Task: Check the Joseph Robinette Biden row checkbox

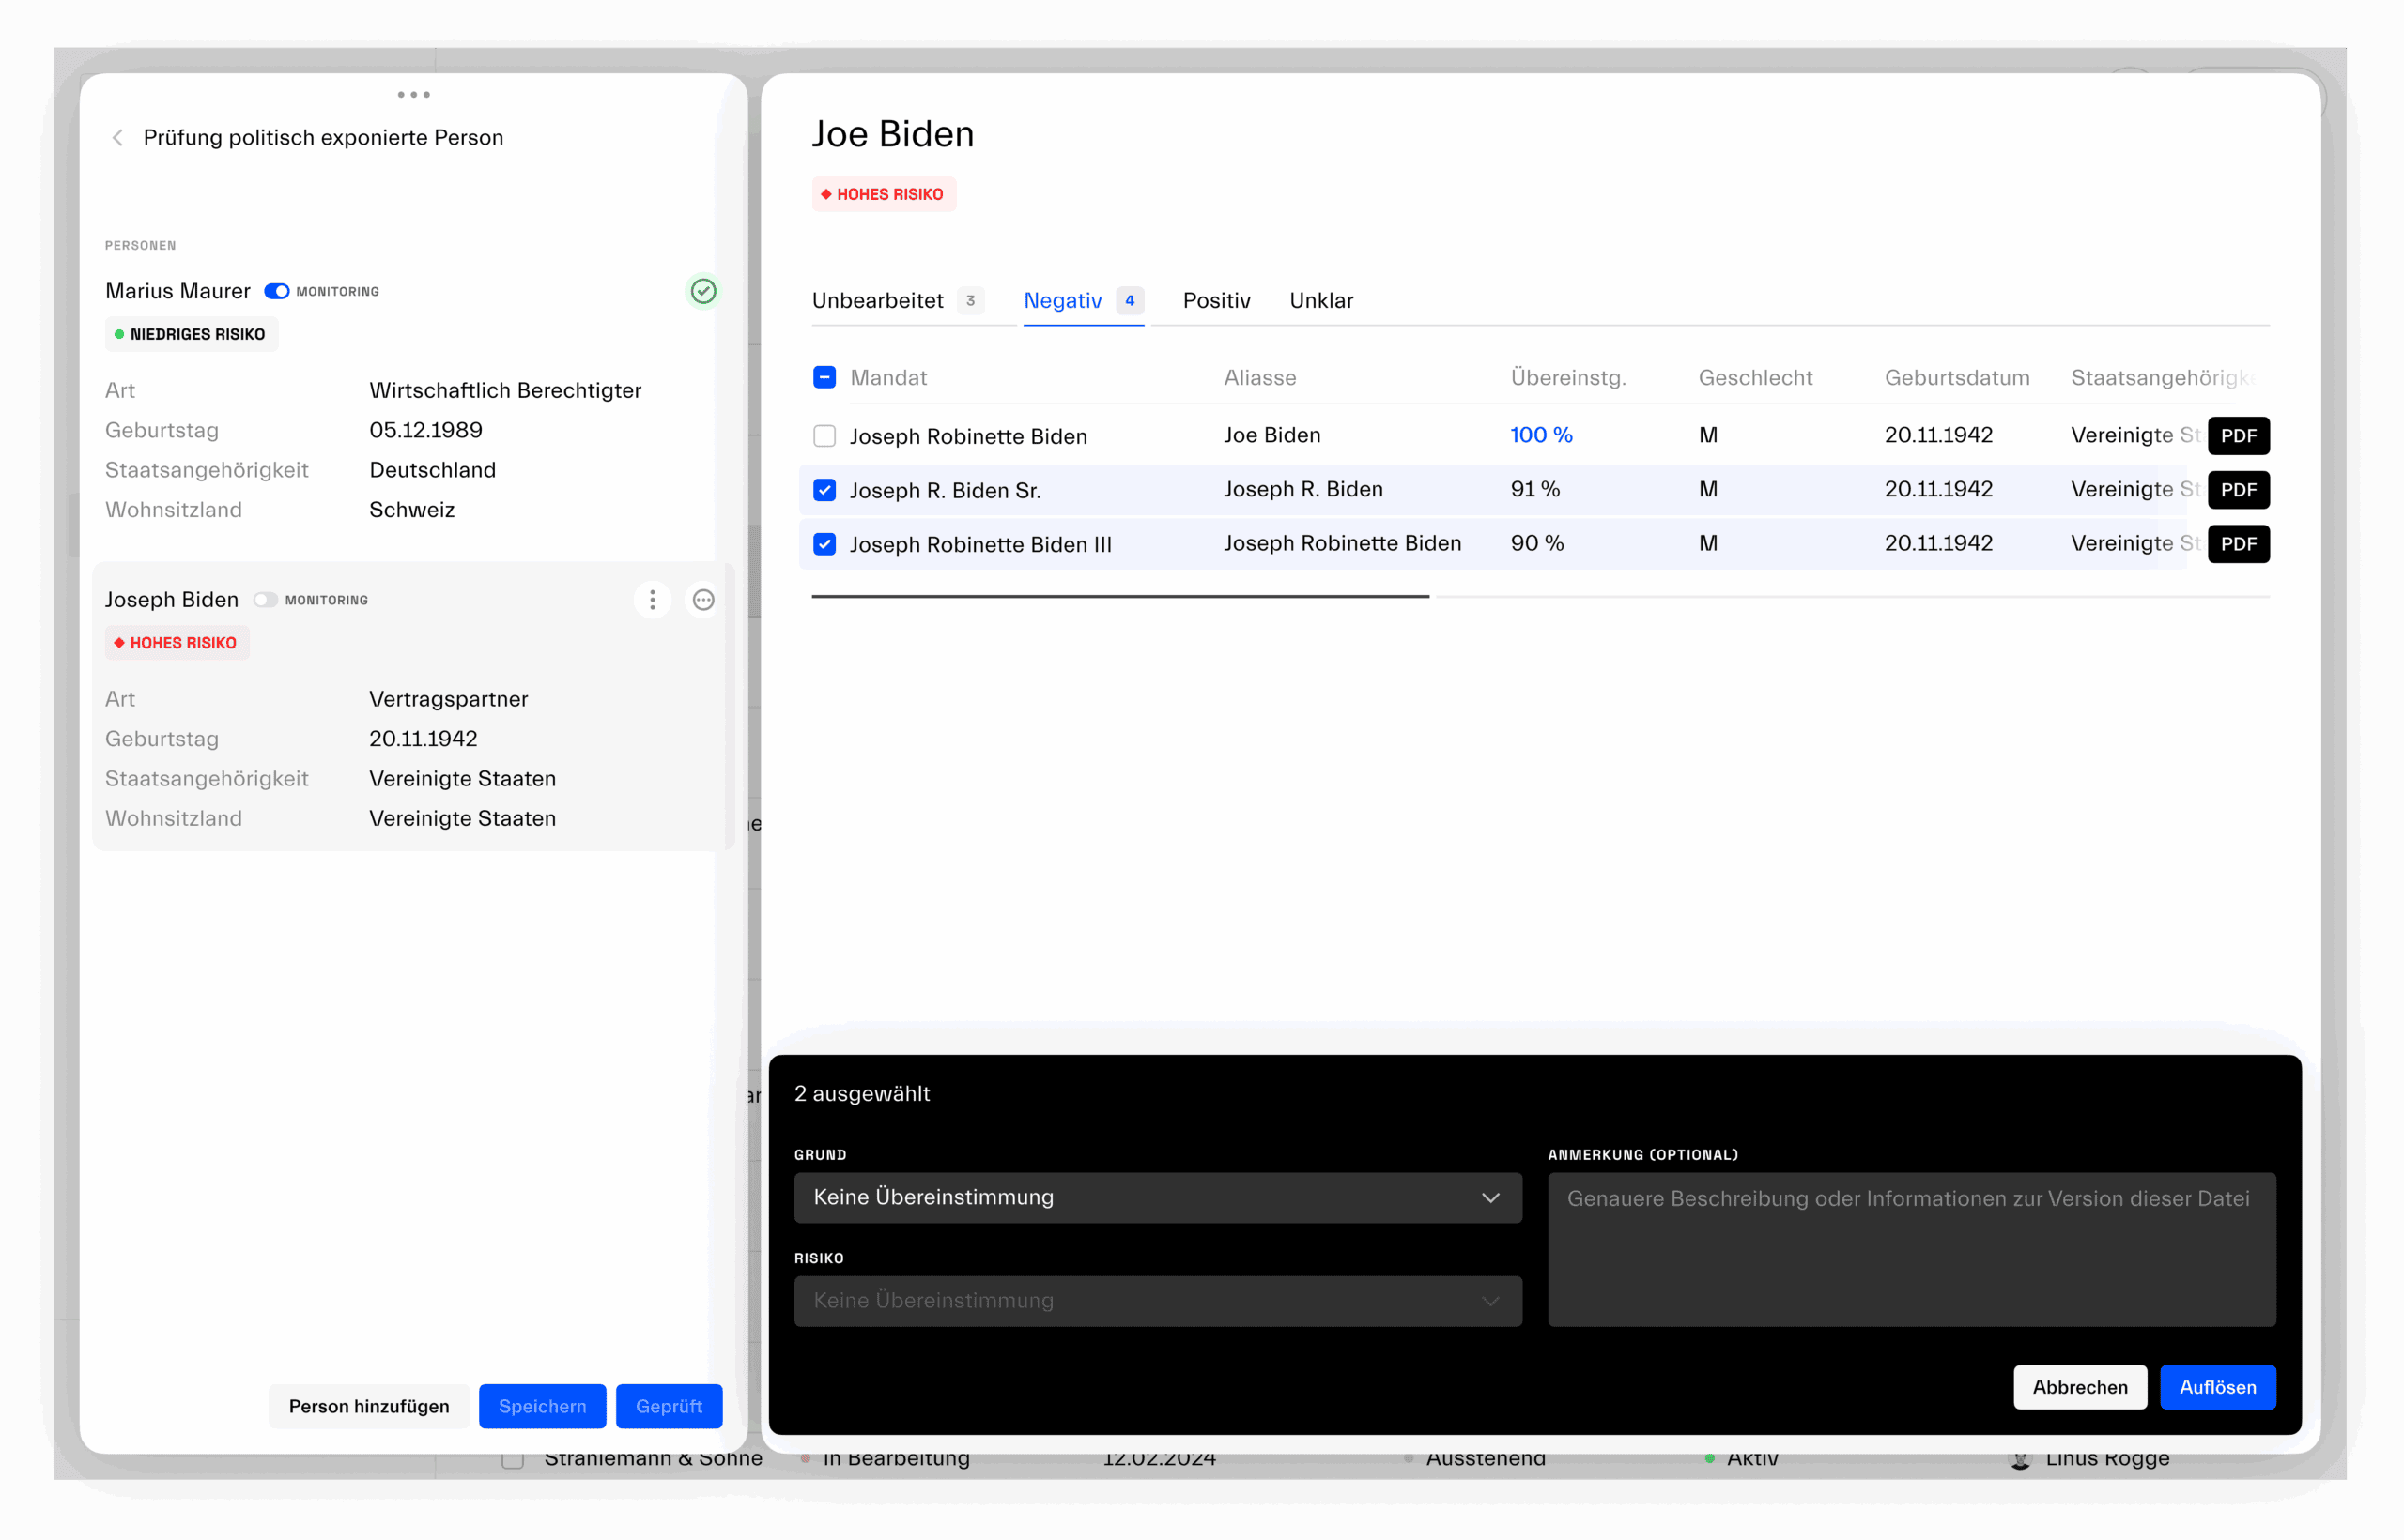Action: point(824,436)
